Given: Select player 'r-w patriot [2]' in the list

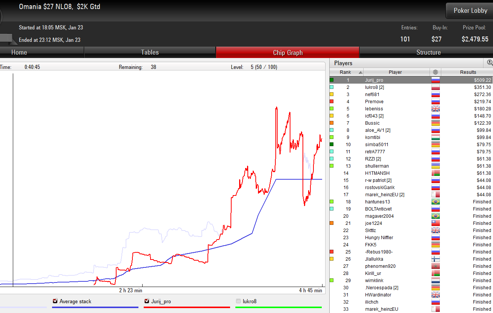Looking at the screenshot, I should [378, 180].
